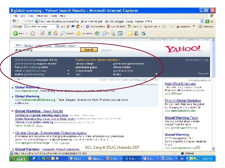Switch to Yahoo Images tab
The height and width of the screenshot is (168, 225).
[28, 45]
